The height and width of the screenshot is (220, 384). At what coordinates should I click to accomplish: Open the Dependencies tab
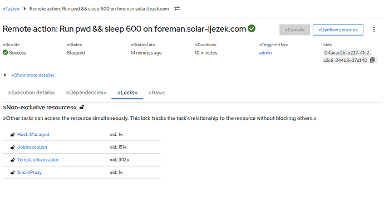(x=86, y=92)
